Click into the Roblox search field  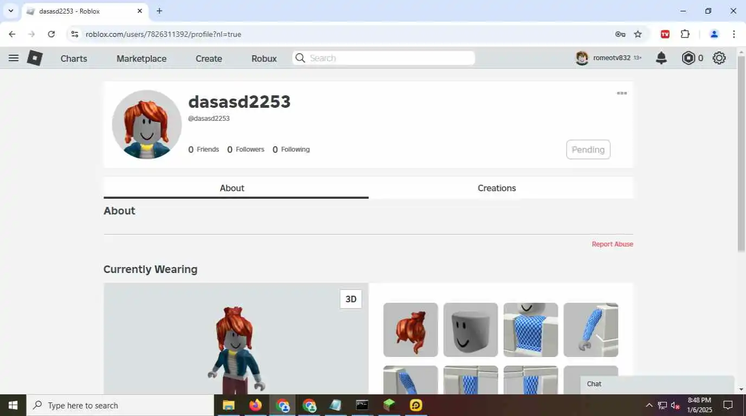pos(384,58)
